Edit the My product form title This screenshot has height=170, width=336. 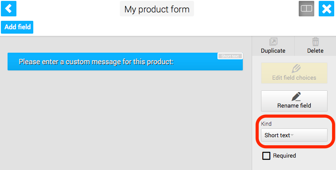tap(157, 9)
